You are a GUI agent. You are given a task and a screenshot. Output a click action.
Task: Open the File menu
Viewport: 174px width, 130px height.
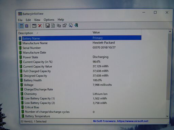(x=20, y=20)
